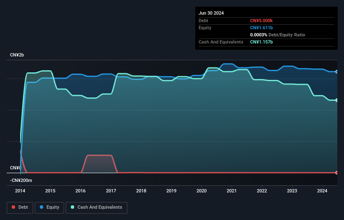Click the blue Equity endpoint marker on chart
The width and height of the screenshot is (344, 220).
pyautogui.click(x=337, y=72)
